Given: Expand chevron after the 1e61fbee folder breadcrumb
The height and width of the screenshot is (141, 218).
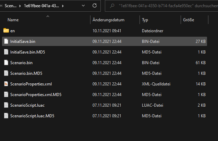Looking at the screenshot, I should coord(62,6).
